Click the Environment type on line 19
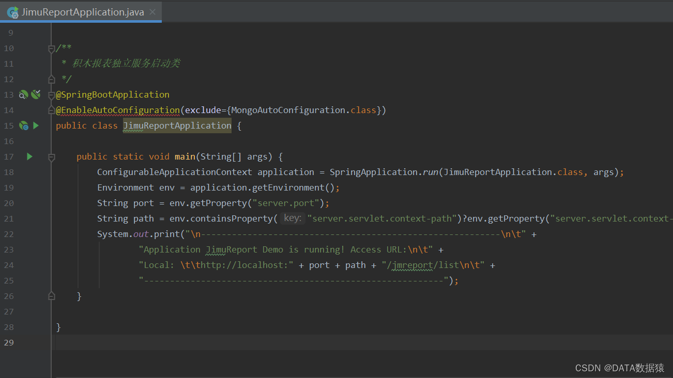Image resolution: width=673 pixels, height=378 pixels. pyautogui.click(x=126, y=187)
